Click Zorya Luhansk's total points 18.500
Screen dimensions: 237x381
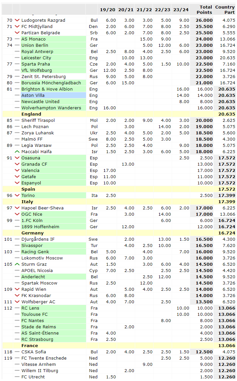coord(204,133)
